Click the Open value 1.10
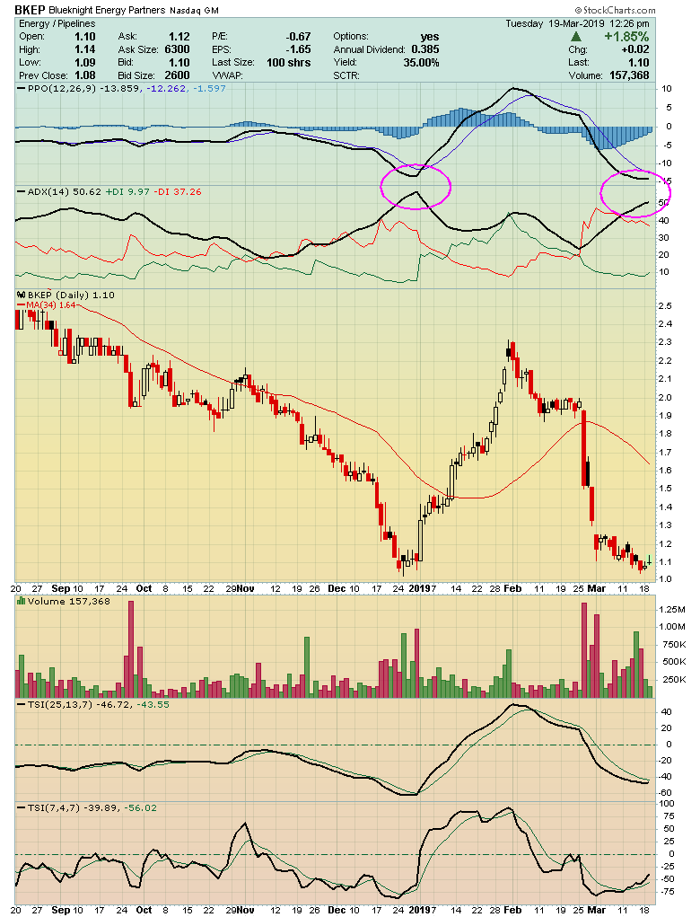700x917 pixels. (x=84, y=36)
